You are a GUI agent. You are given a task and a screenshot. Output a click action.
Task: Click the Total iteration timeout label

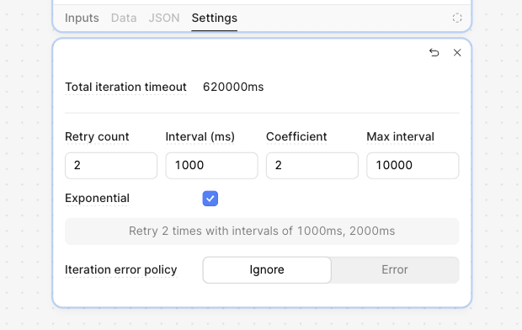(125, 87)
